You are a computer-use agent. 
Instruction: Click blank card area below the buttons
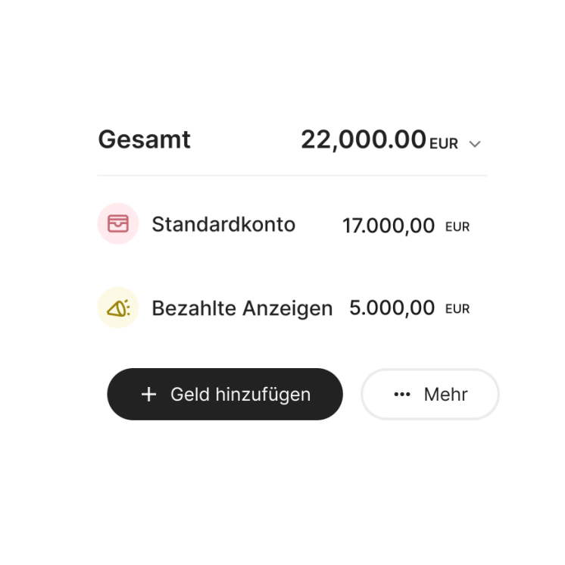282,442
